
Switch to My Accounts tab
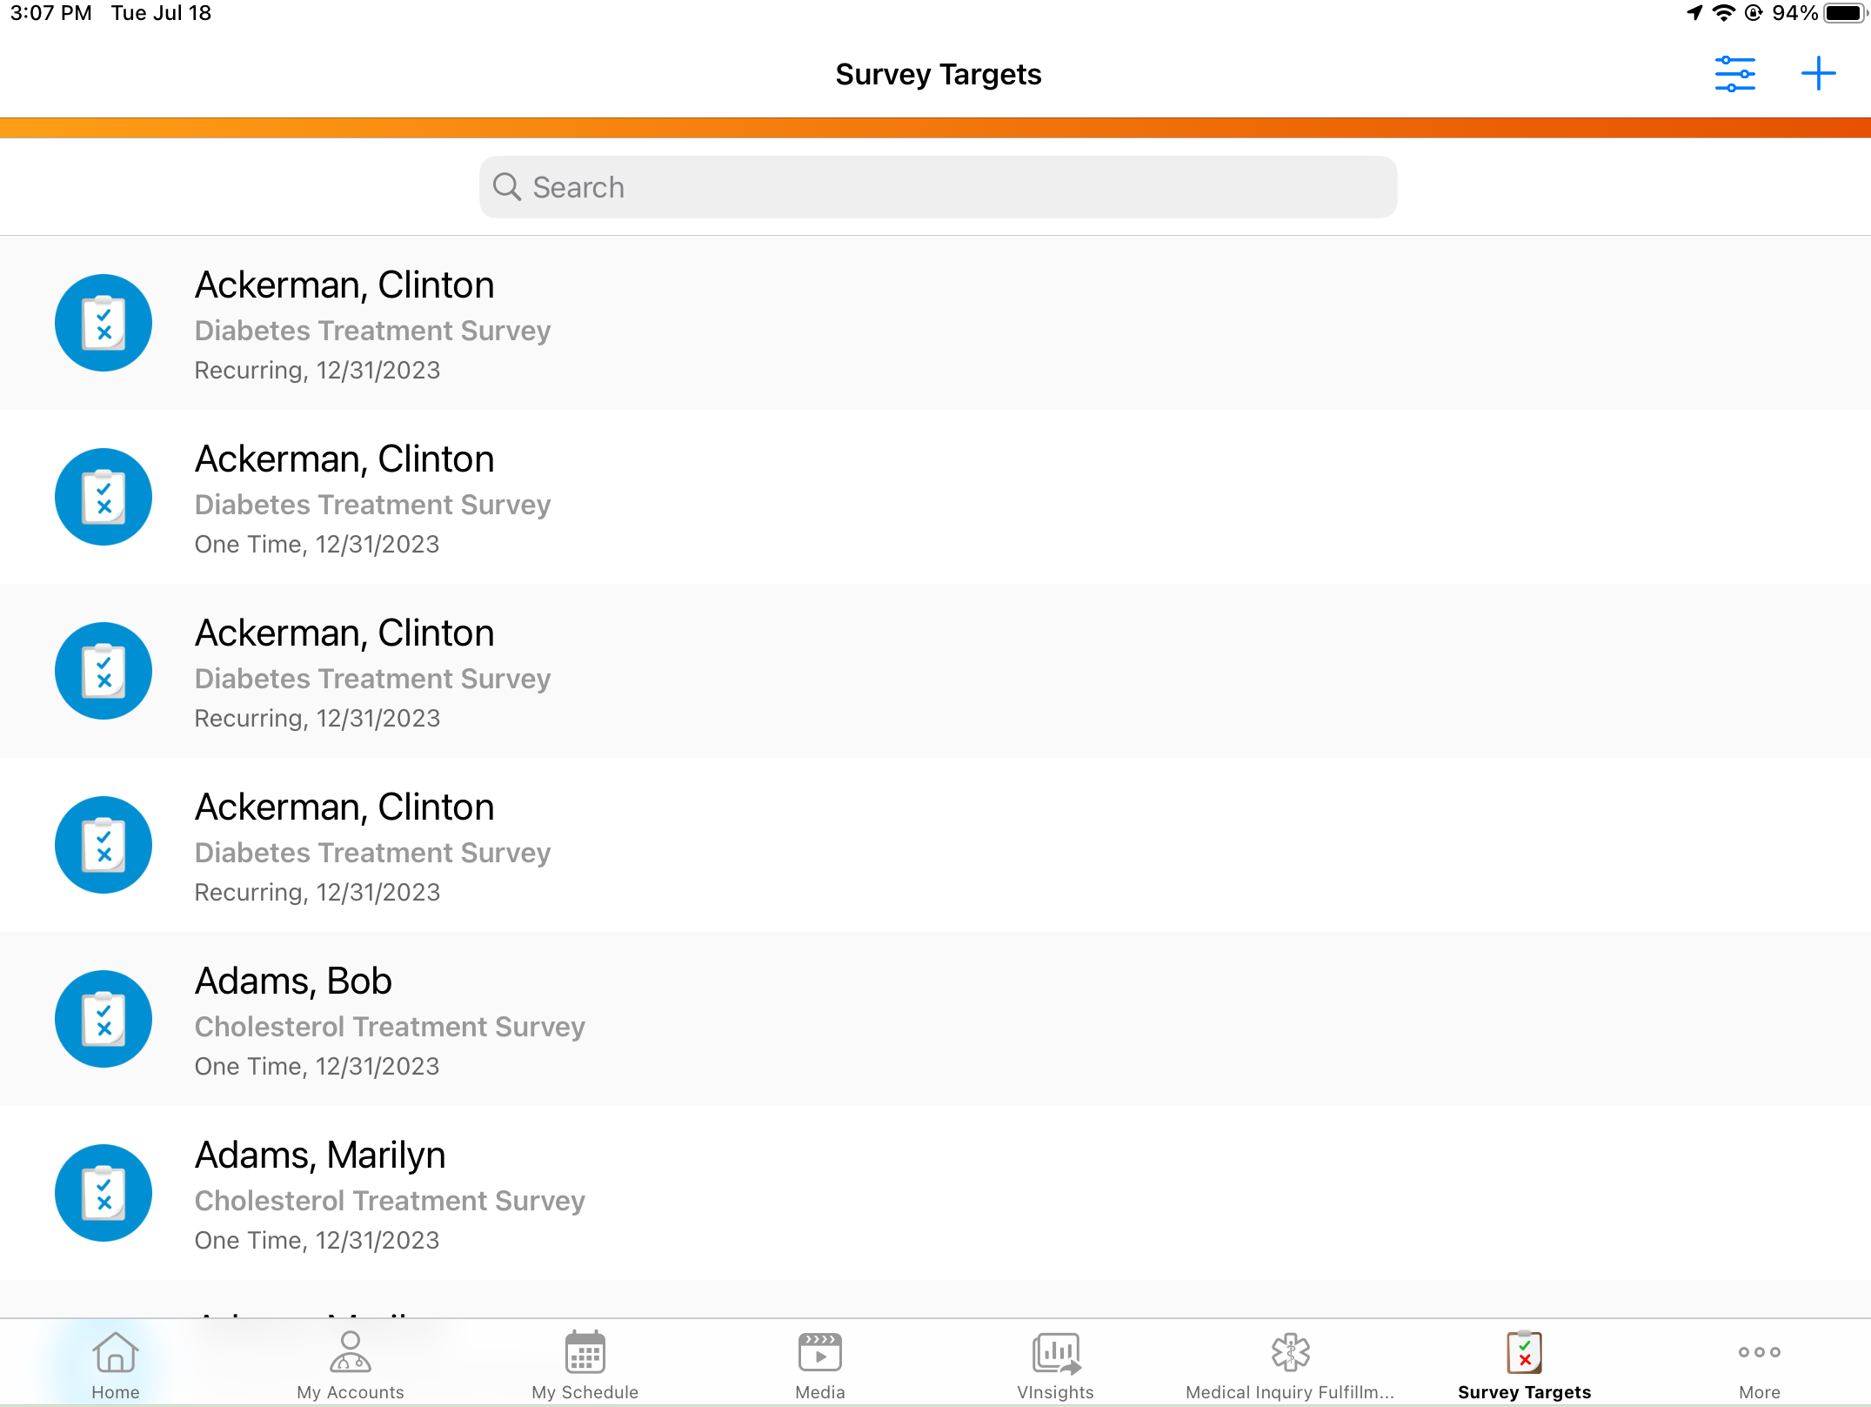pos(350,1363)
